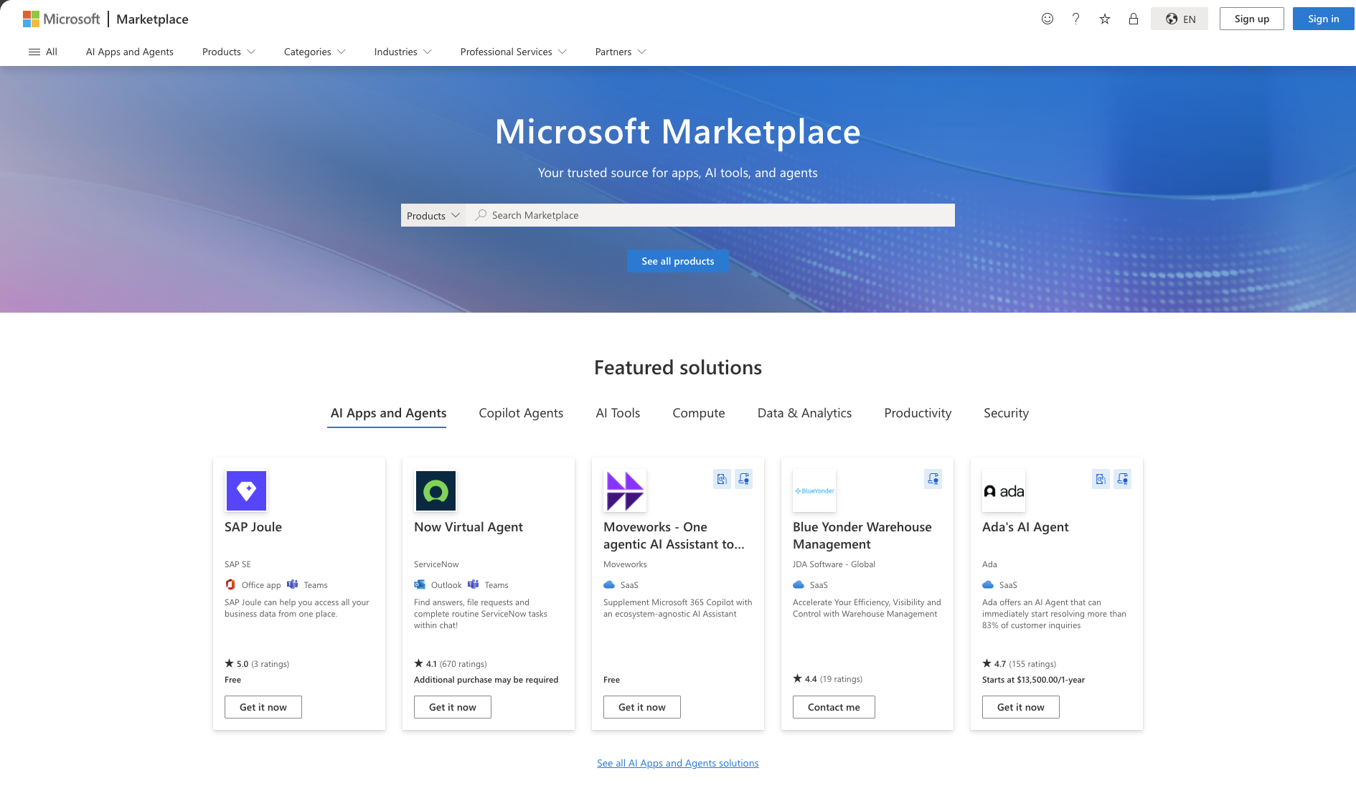
Task: Open the SAP Joule title link
Action: tap(253, 527)
